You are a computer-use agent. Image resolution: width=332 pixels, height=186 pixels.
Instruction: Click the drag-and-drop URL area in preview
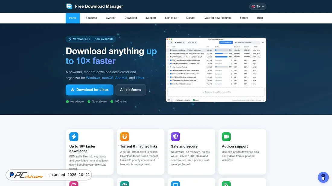tap(216, 92)
